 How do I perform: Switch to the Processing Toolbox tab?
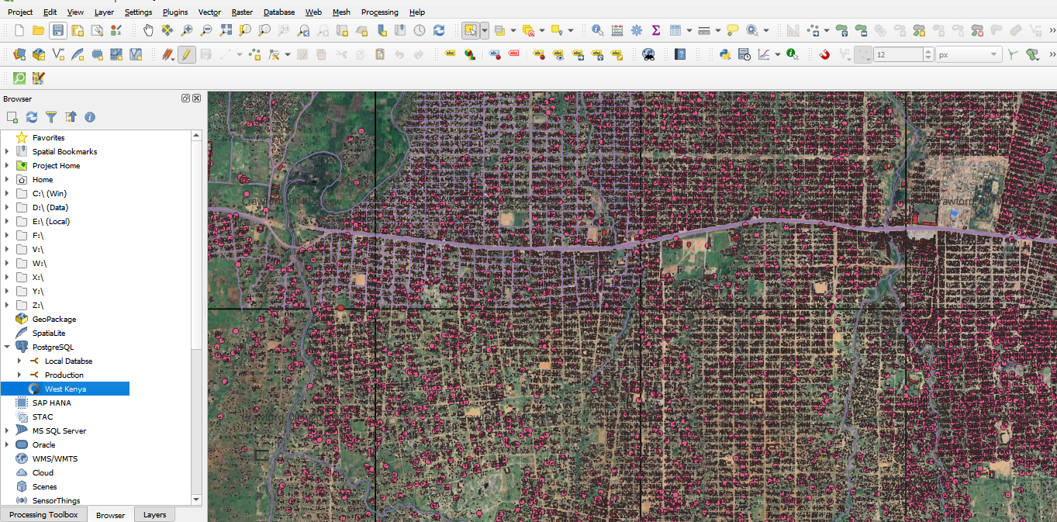click(43, 515)
